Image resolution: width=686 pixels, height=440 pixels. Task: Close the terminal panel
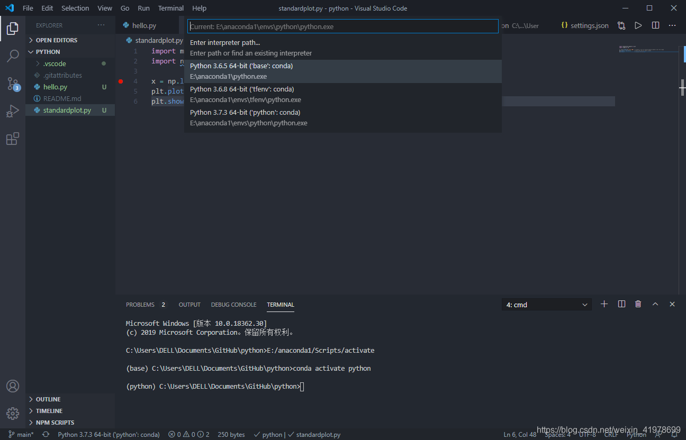672,304
